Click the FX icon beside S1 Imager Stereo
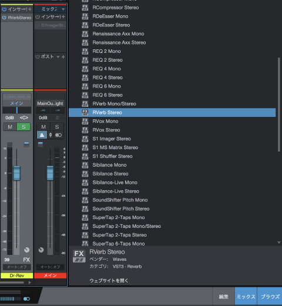This screenshot has height=306, width=282. point(85,139)
